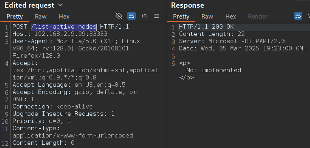Expand the Edited request dropdown chevron
The width and height of the screenshot is (310, 148).
coord(61,5)
